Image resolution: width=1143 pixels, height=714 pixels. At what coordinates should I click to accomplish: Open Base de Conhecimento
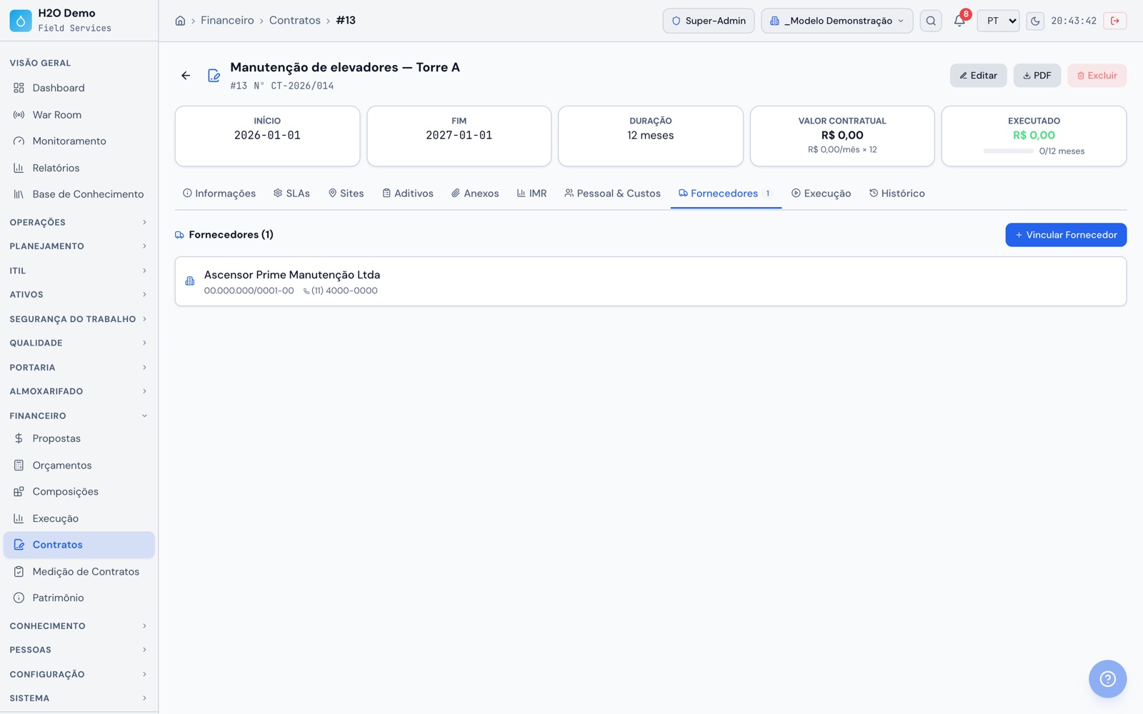[x=79, y=194]
